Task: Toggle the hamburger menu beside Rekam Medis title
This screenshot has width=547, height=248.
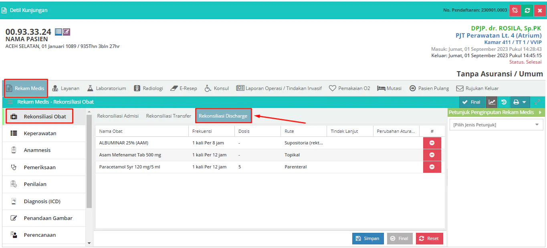Action: point(10,102)
